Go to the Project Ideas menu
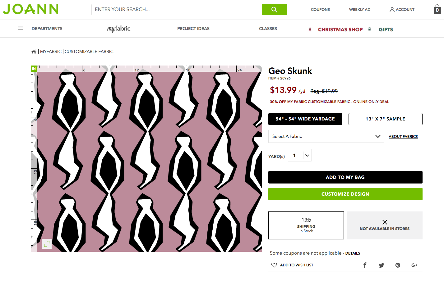This screenshot has height=281, width=444. click(193, 29)
